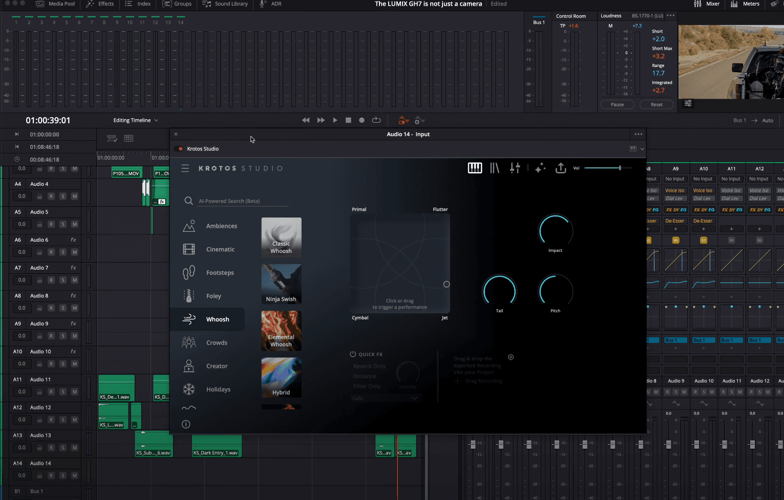The image size is (784, 500).
Task: Toggle the A9 mixer In button
Action: (675, 240)
